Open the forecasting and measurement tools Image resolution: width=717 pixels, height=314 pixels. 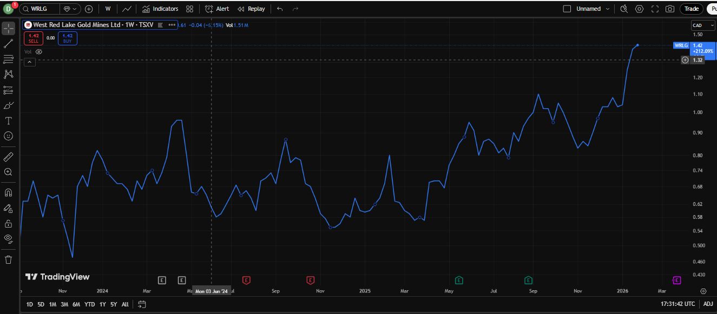[x=9, y=90]
